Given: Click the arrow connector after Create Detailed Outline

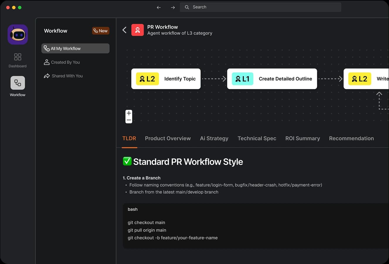Looking at the screenshot, I should [330, 79].
